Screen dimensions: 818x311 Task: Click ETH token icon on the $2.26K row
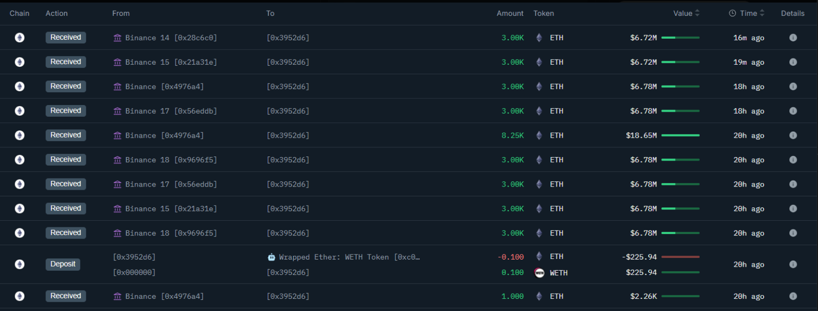tap(539, 296)
